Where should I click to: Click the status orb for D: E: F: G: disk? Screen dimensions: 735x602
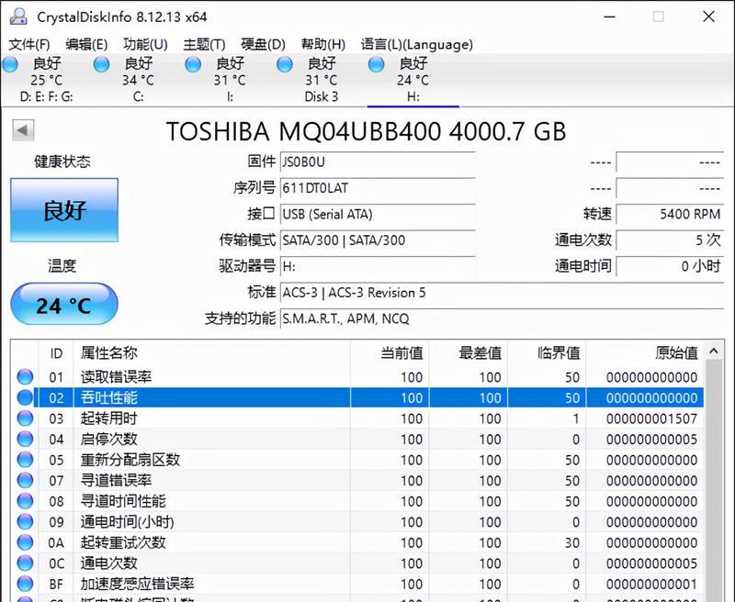coord(10,64)
